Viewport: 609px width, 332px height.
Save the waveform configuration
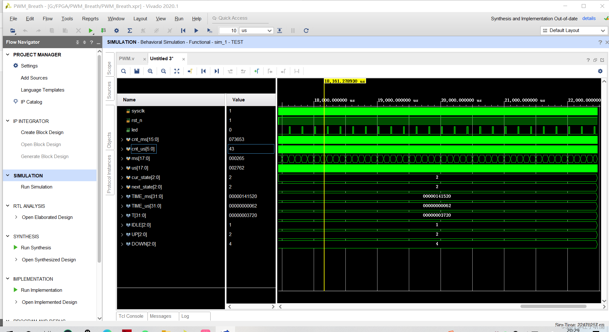pos(137,71)
